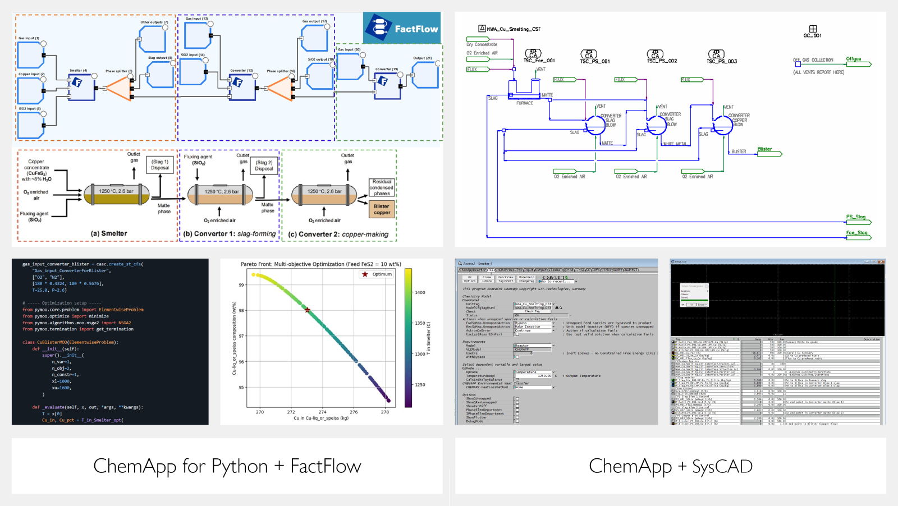Select the TSC_PS_002 controller icon

[655, 54]
